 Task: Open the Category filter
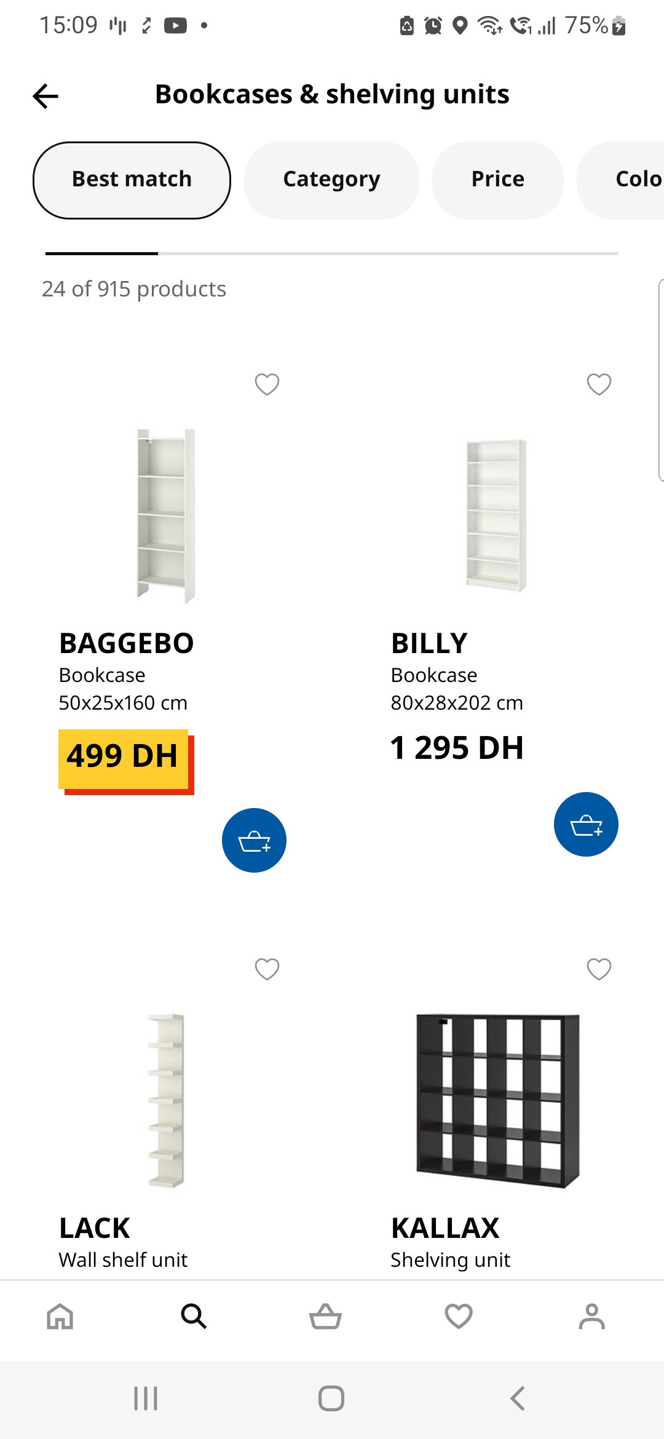(x=331, y=180)
